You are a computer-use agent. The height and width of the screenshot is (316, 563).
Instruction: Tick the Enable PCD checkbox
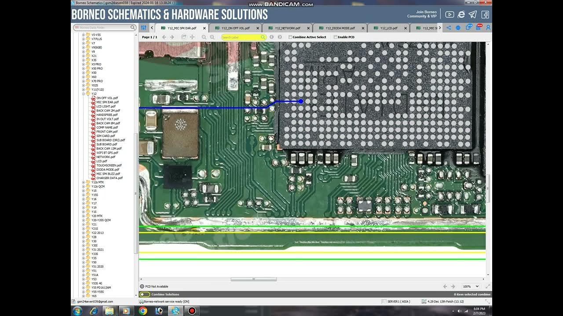(336, 37)
